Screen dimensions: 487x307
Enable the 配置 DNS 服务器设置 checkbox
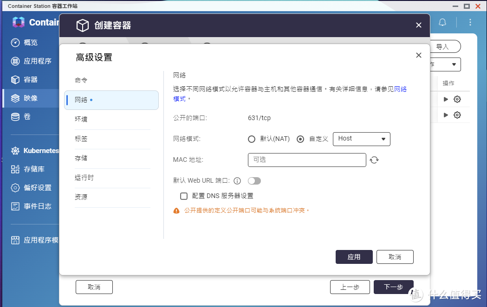point(184,196)
